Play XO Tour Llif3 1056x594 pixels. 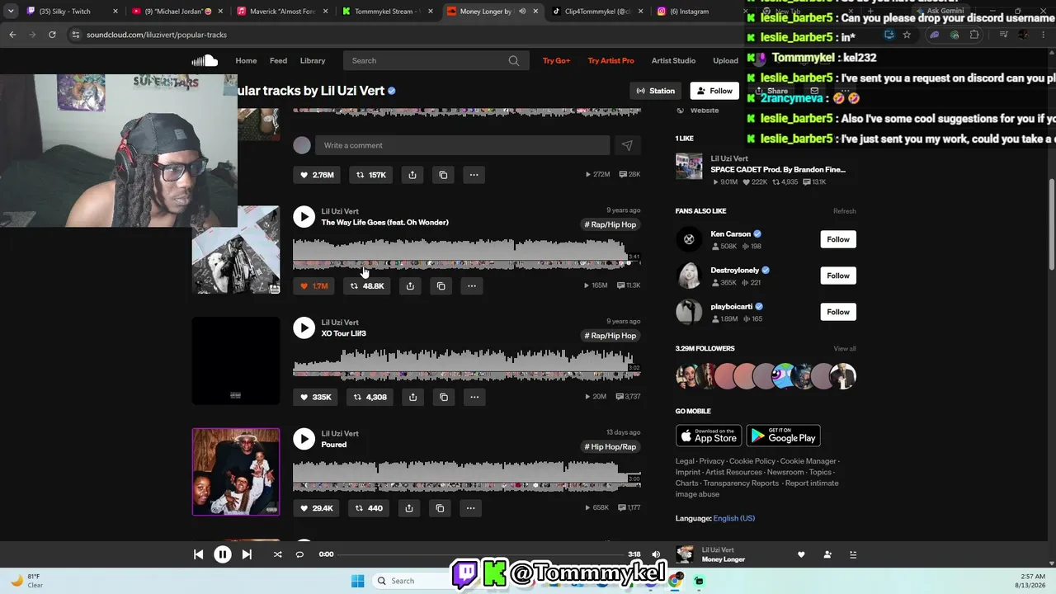click(304, 328)
